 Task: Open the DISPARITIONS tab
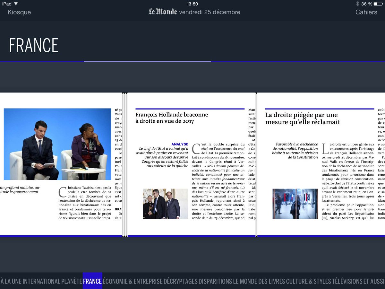(x=214, y=281)
